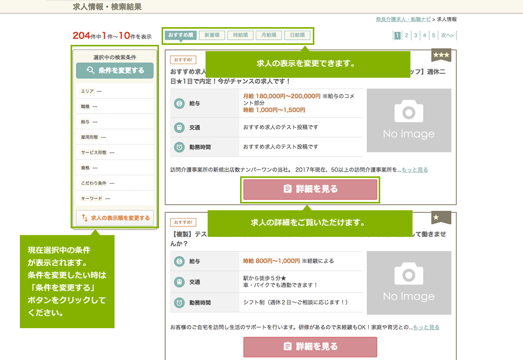Switch sorting to 時給順
The image size is (523, 360).
tap(240, 35)
